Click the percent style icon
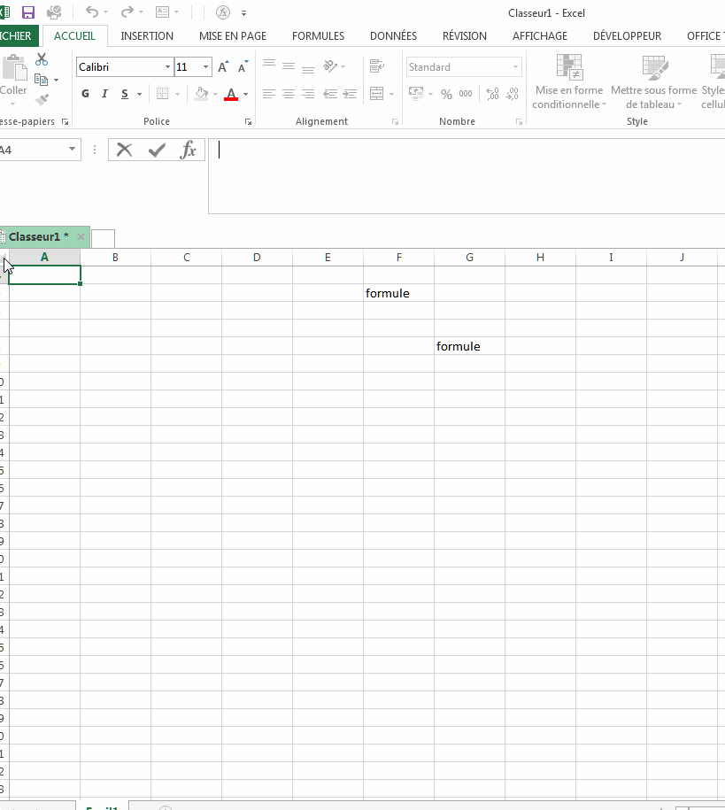725x810 pixels. [446, 94]
